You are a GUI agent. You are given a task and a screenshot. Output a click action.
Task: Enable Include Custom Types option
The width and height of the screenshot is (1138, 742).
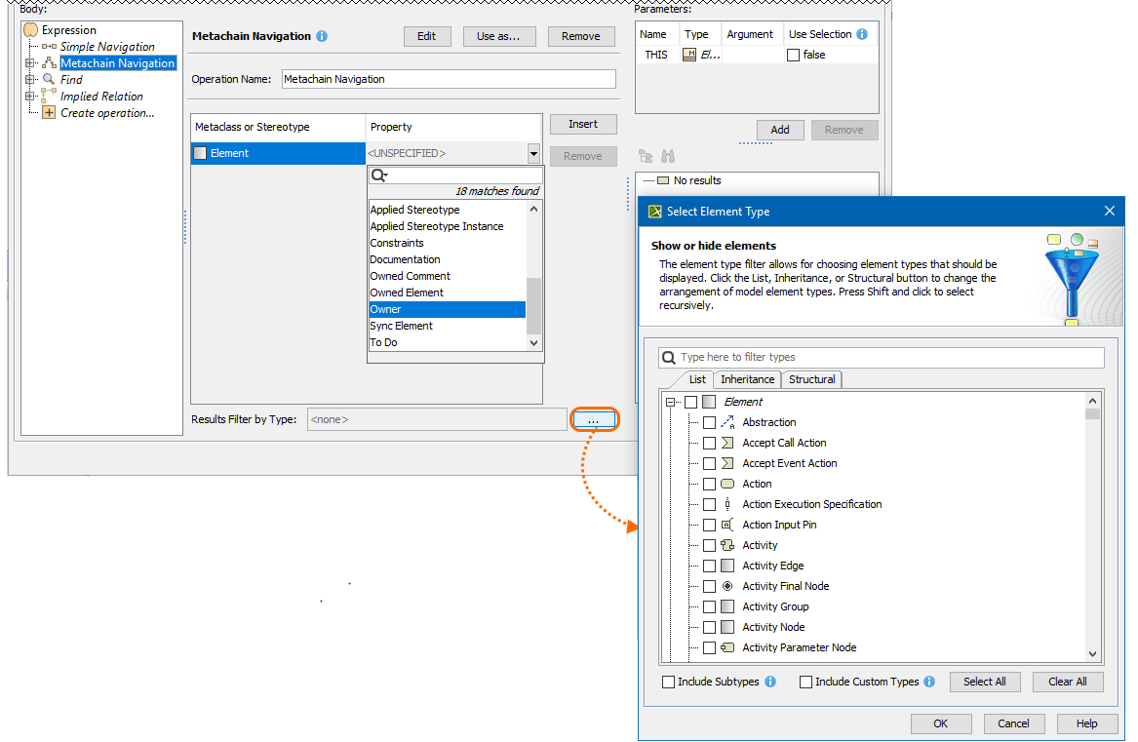point(805,682)
